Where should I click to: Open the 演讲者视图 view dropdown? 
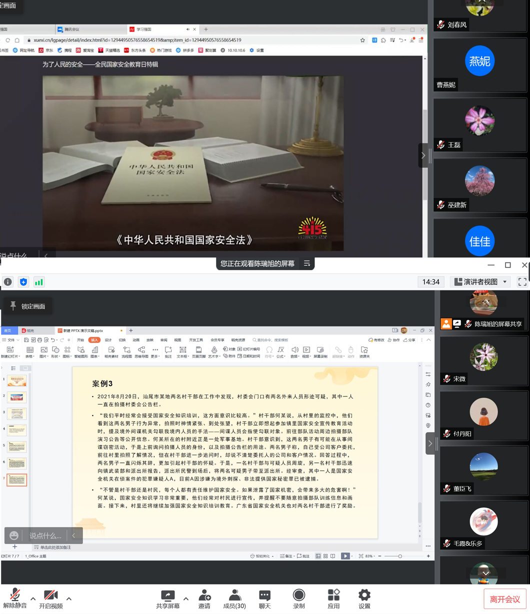pos(480,282)
